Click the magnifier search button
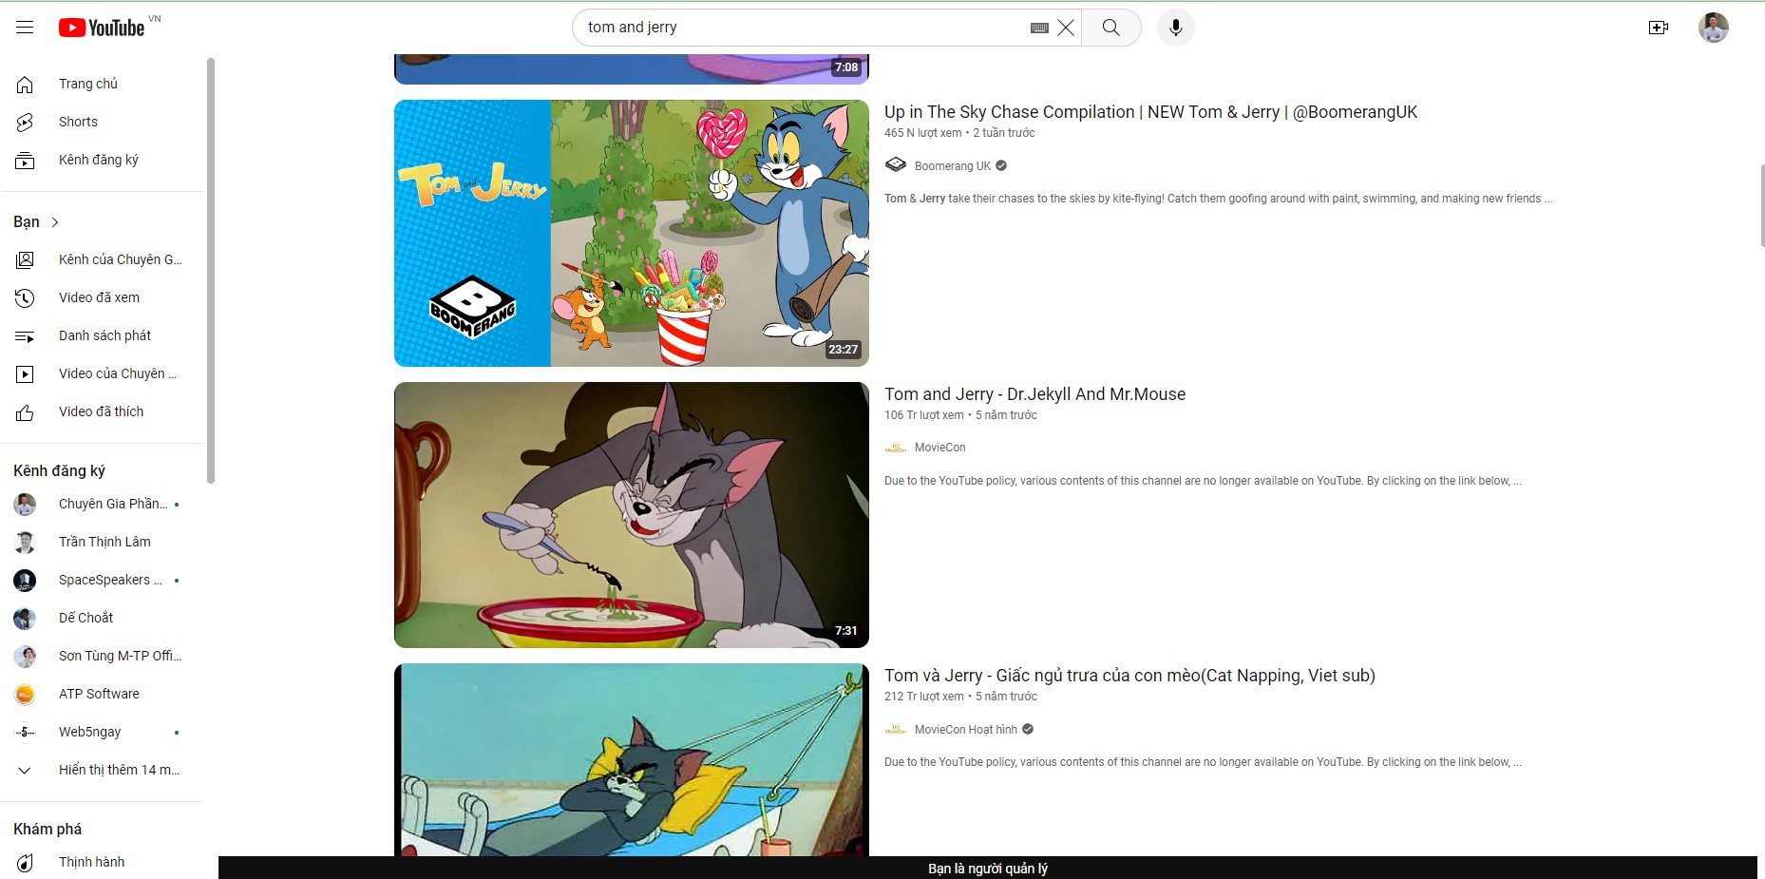The width and height of the screenshot is (1765, 879). point(1110,28)
